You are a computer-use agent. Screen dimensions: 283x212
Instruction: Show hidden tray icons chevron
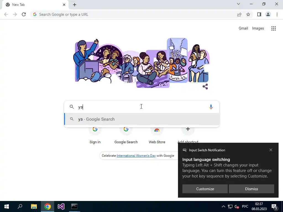223,206
